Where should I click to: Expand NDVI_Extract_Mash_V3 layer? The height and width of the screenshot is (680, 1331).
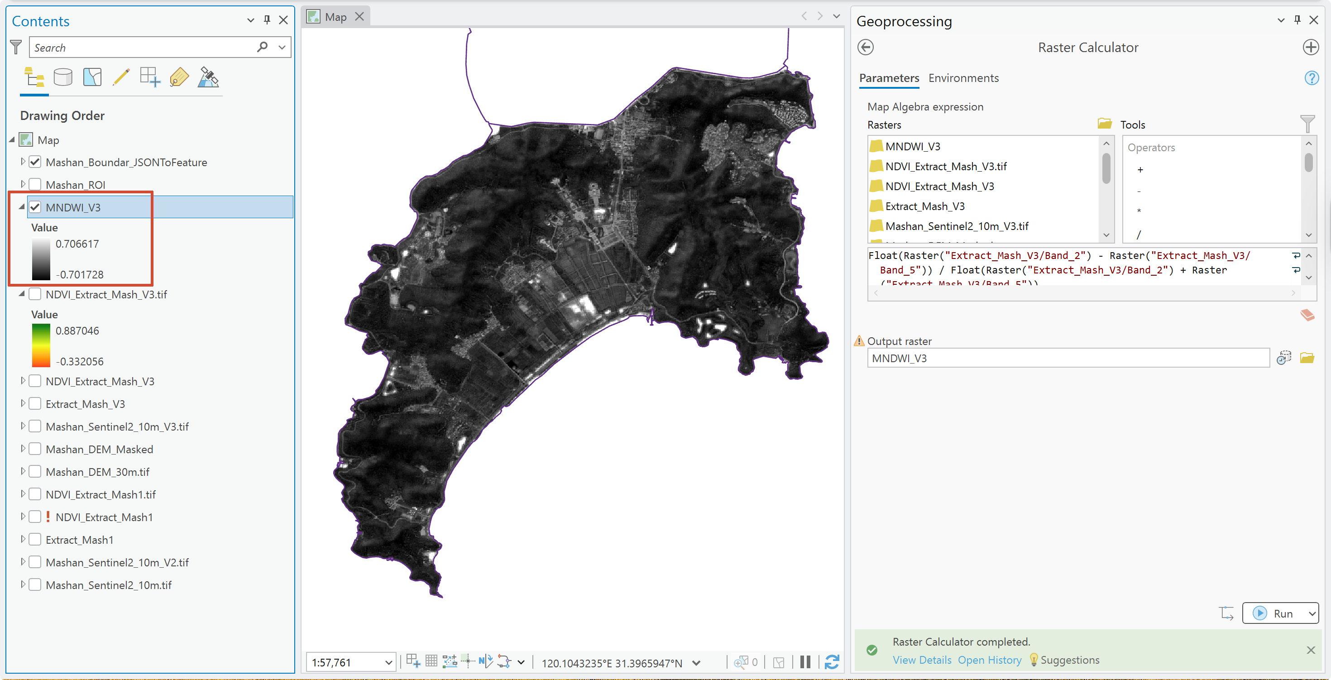tap(23, 381)
